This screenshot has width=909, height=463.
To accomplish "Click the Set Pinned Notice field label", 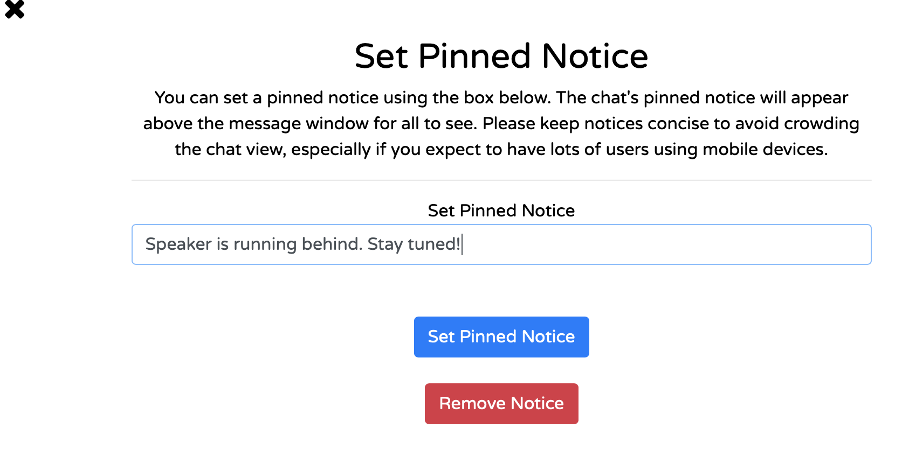I will coord(501,211).
